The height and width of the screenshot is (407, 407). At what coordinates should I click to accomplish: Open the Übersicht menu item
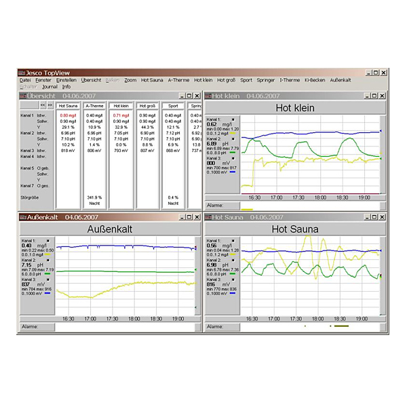pos(91,80)
